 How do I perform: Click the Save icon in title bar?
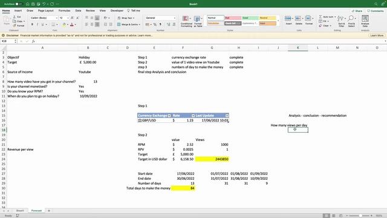33,4
